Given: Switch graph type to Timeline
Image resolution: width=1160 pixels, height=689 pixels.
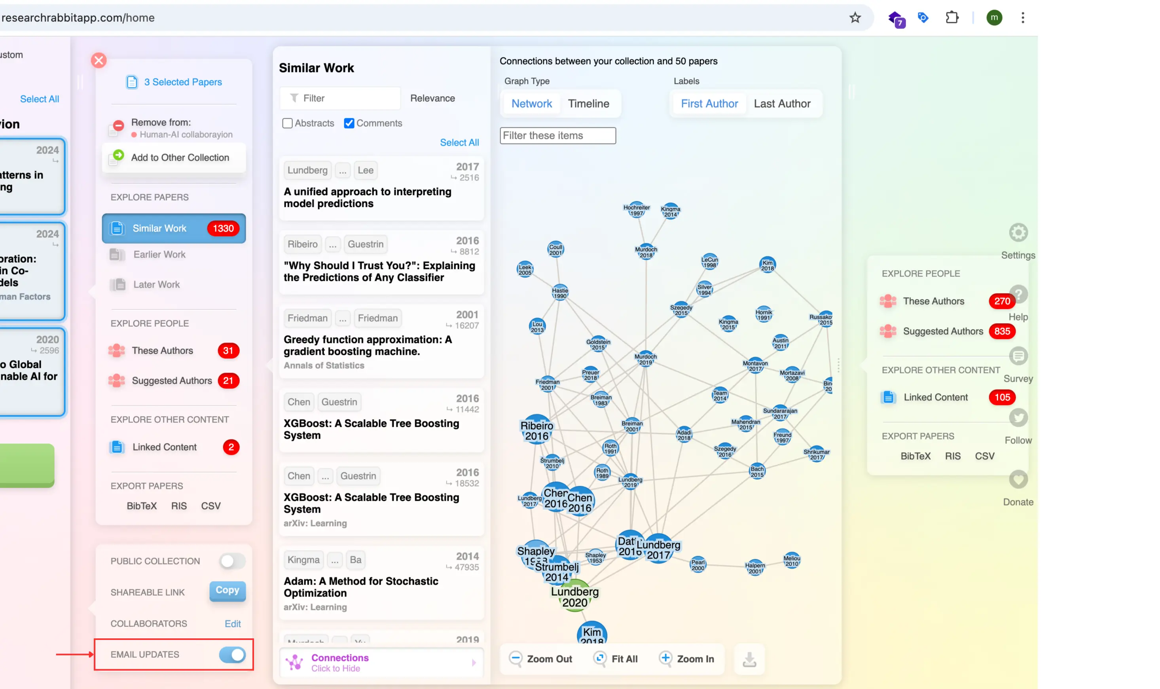Looking at the screenshot, I should [x=588, y=104].
